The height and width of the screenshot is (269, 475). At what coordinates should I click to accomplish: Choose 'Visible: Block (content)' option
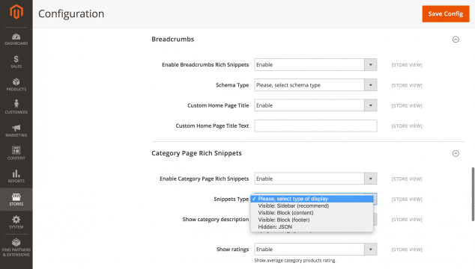coord(312,213)
